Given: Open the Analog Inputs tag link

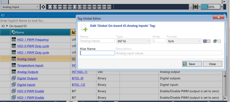Looking at the screenshot, I should coord(26,59).
